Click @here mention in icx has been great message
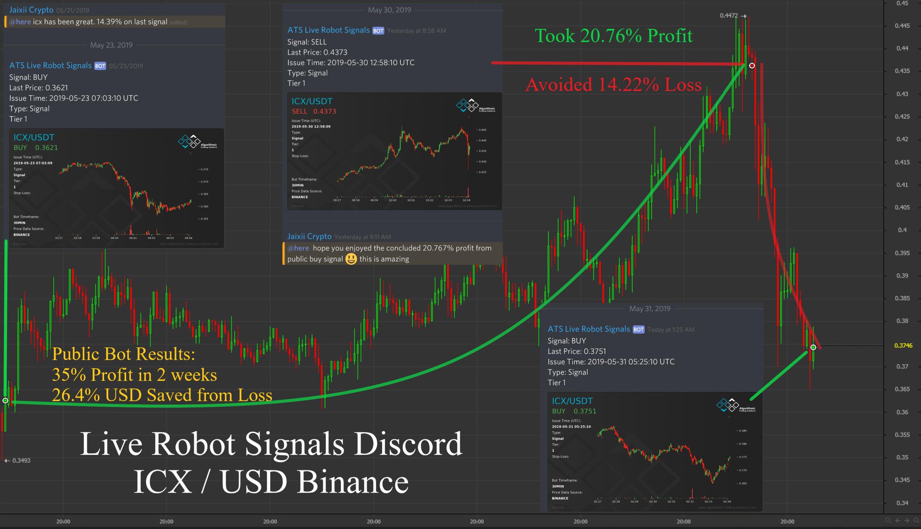The image size is (921, 529). (20, 22)
